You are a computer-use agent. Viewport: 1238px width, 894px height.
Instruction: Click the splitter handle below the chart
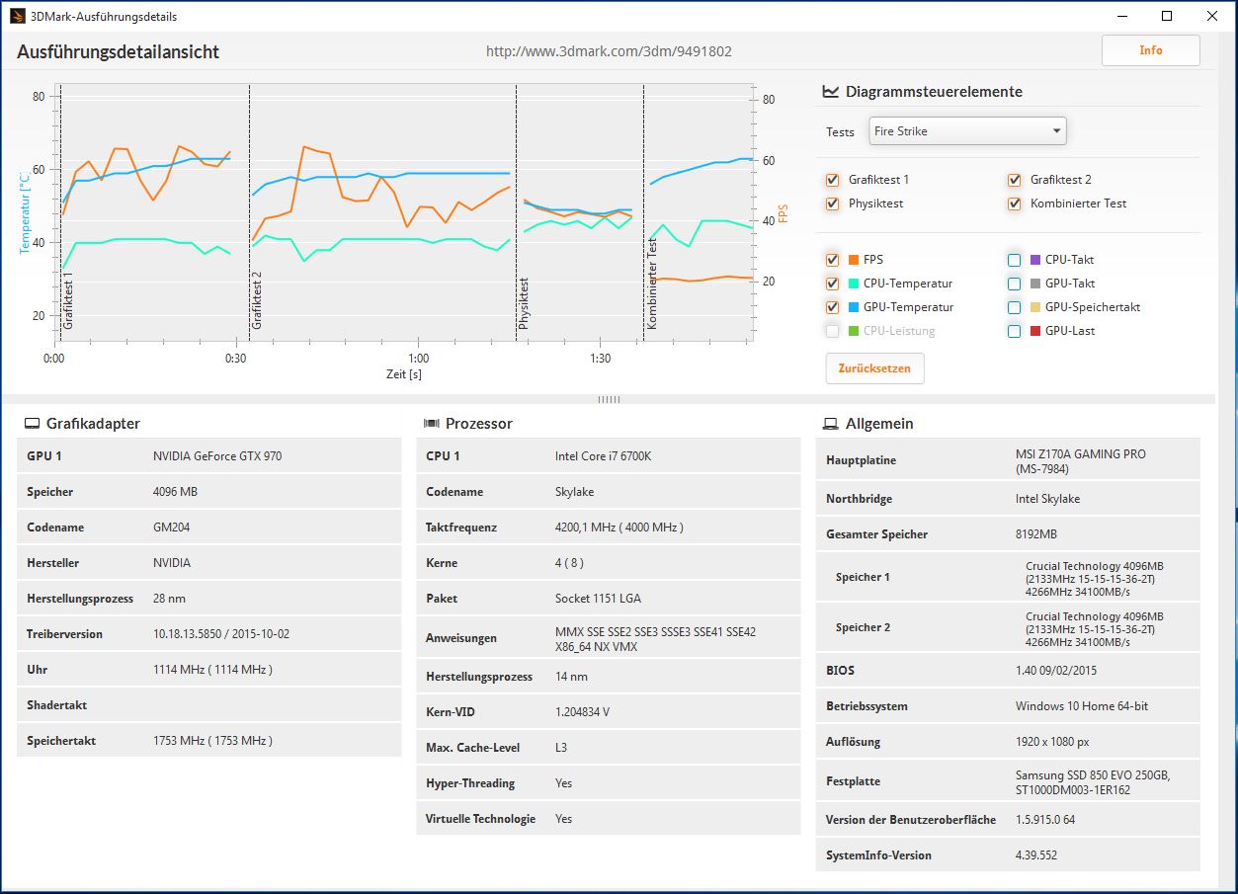[x=609, y=399]
